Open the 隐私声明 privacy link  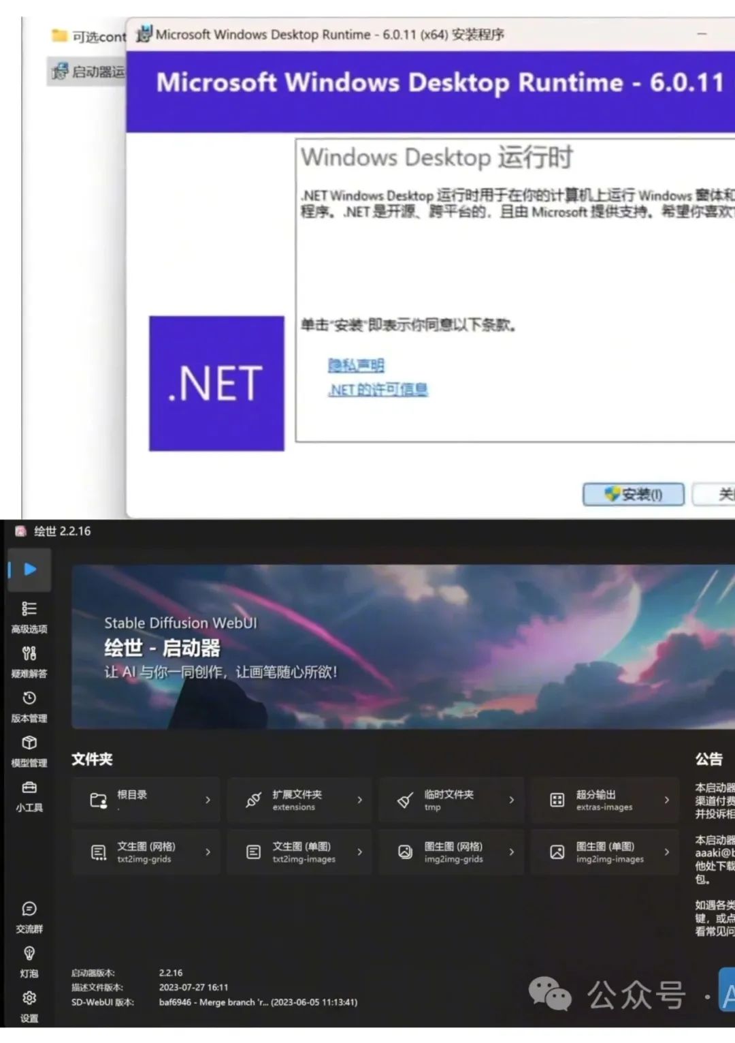pyautogui.click(x=356, y=366)
